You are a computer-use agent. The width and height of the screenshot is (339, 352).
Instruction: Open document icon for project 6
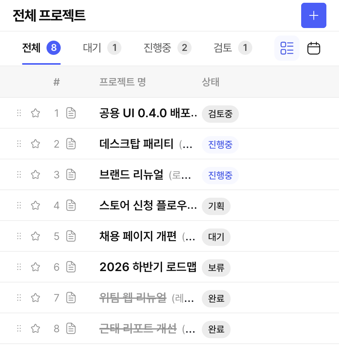[x=71, y=267]
